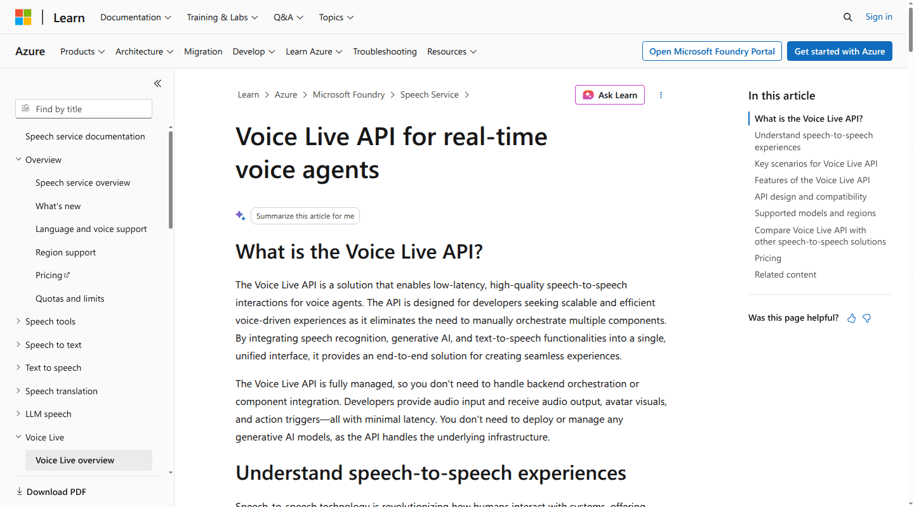The image size is (914, 507).
Task: Open the Troubleshooting menu item
Action: [385, 51]
